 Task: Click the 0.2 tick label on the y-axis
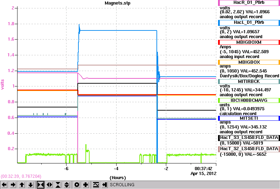[x=11, y=149]
